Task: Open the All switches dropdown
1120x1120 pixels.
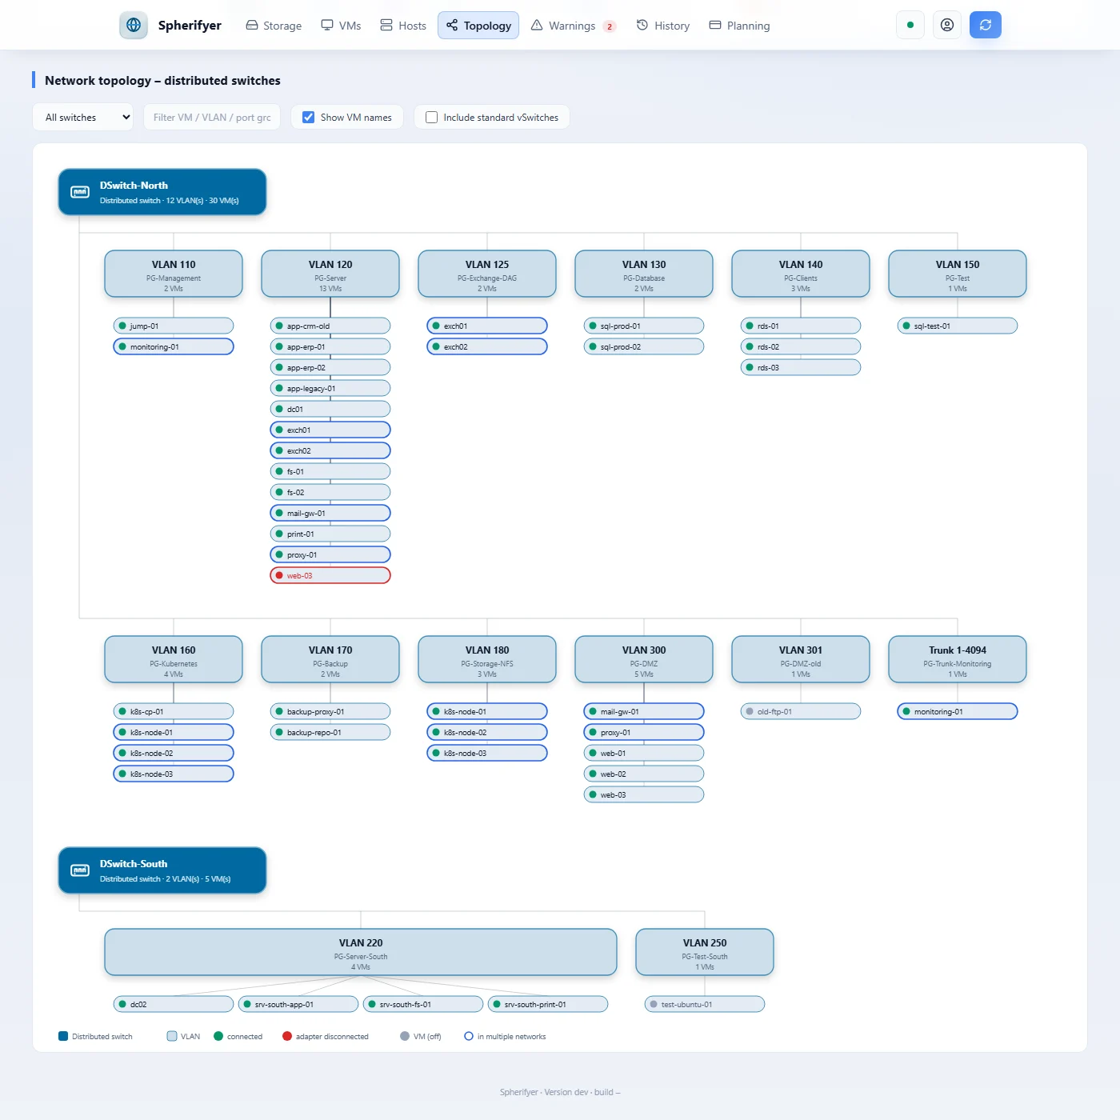Action: [x=83, y=117]
